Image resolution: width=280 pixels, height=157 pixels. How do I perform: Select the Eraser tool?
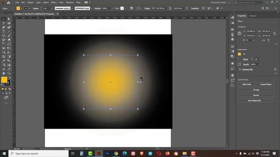coord(9,40)
